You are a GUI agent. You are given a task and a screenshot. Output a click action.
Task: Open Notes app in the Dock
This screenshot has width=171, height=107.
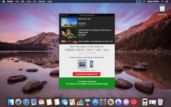coord(49,102)
